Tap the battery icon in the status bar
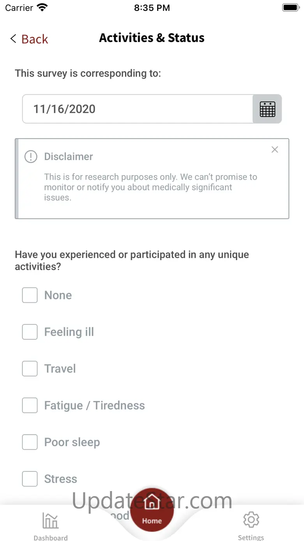 coord(290,7)
